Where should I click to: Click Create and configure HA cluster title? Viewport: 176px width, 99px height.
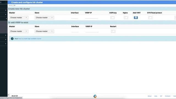click(x=27, y=2)
